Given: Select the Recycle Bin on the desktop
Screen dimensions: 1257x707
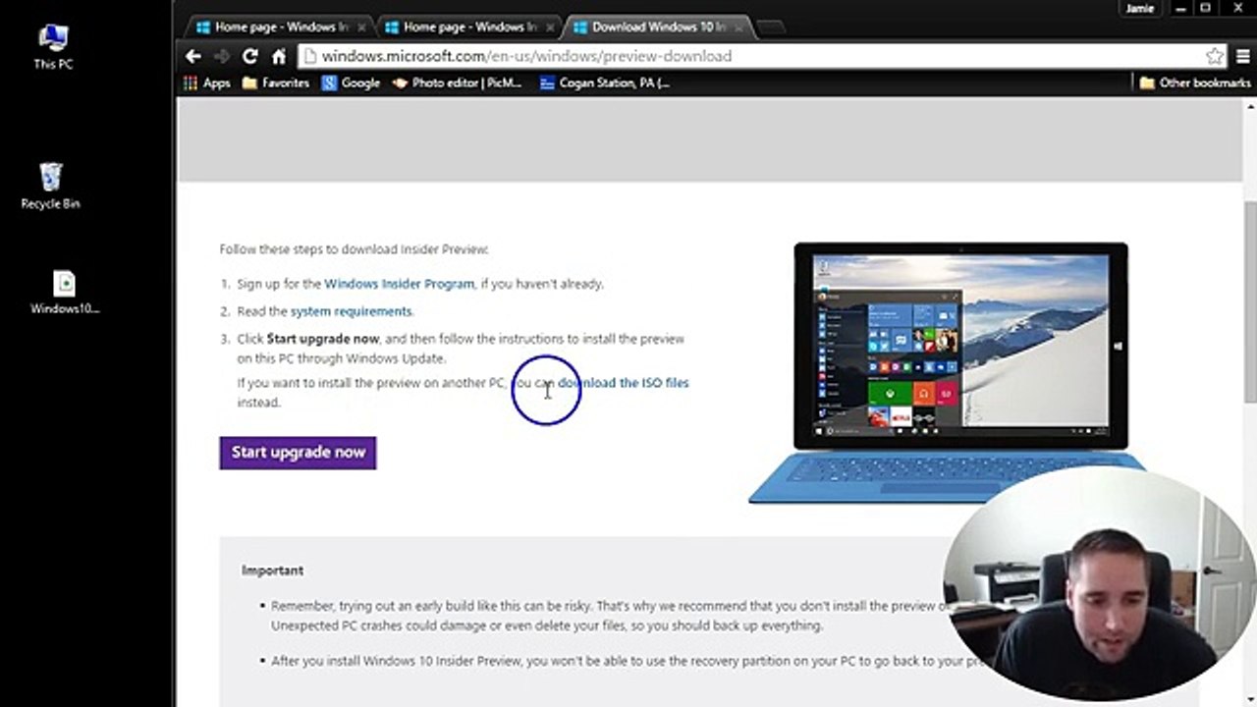Looking at the screenshot, I should pyautogui.click(x=51, y=187).
